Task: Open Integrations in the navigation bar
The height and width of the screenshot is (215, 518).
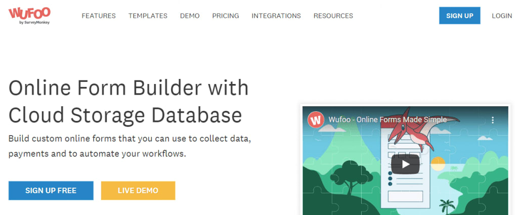Action: coord(276,16)
